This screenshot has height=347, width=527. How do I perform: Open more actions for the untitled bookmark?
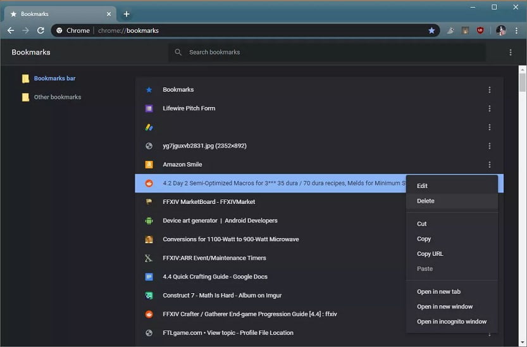[x=490, y=127]
